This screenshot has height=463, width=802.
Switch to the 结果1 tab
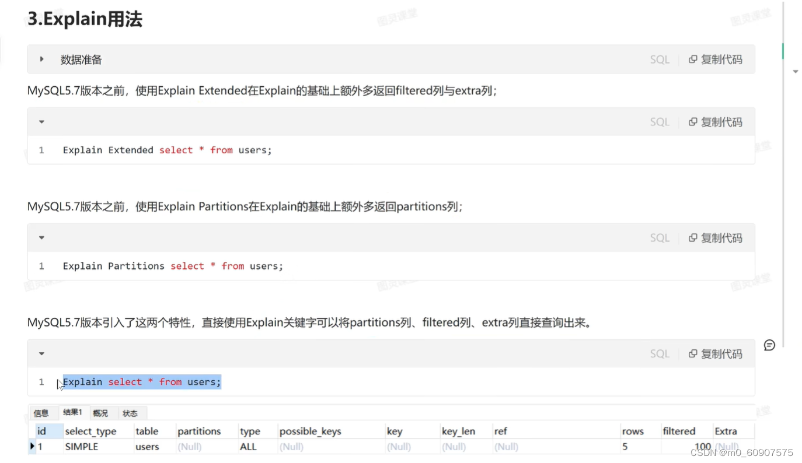(74, 412)
